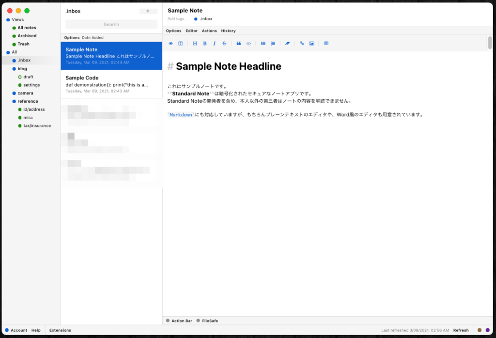
Task: Insert a blockquote using the quote icon
Action: coord(239,44)
